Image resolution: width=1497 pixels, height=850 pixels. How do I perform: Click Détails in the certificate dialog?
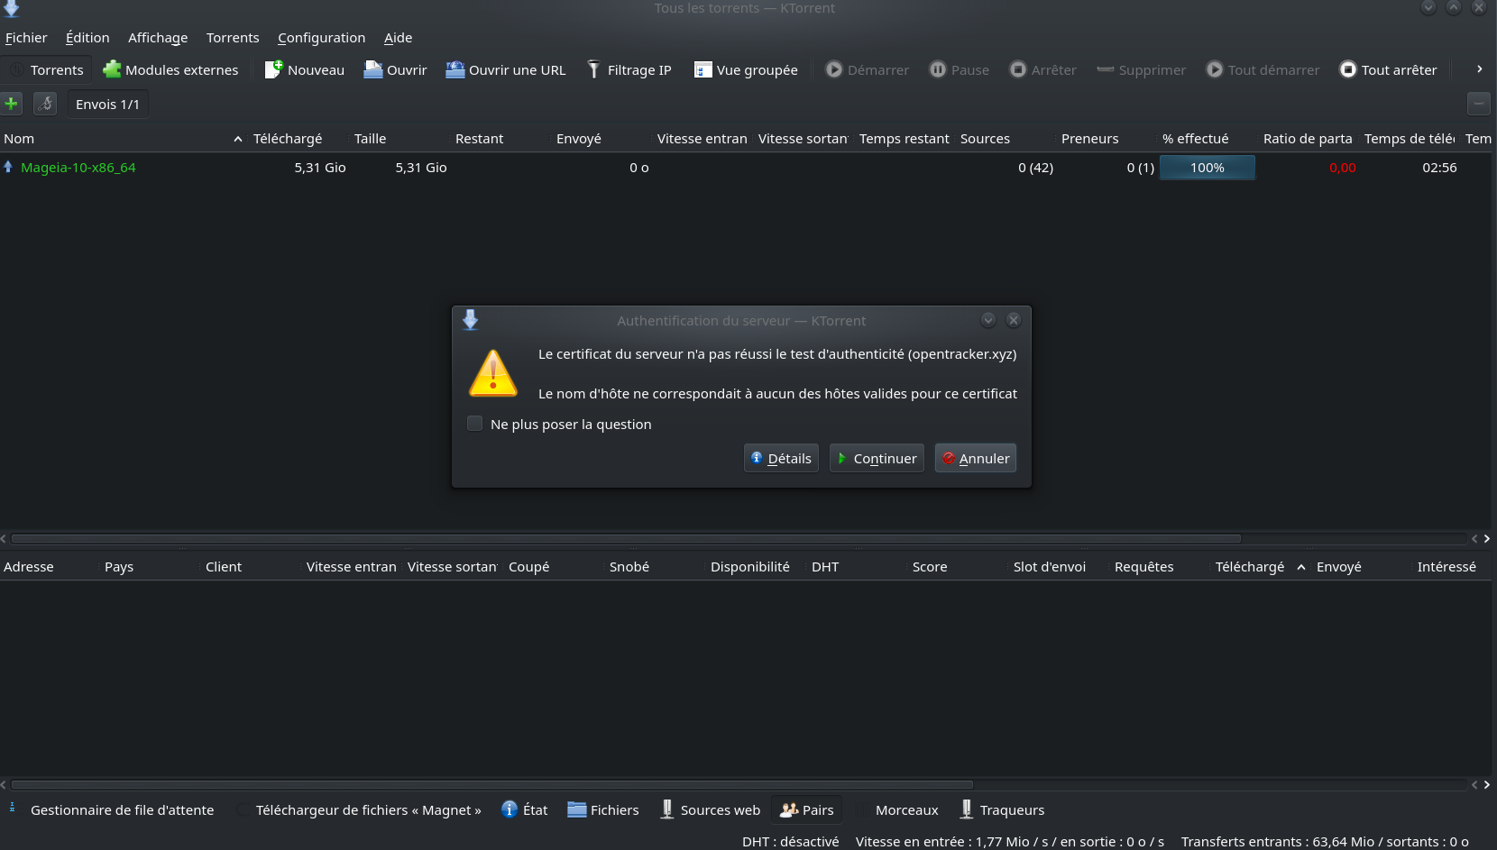tap(781, 458)
